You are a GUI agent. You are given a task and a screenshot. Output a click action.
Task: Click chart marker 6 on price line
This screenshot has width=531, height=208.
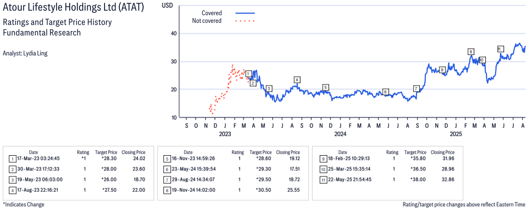click(x=385, y=92)
